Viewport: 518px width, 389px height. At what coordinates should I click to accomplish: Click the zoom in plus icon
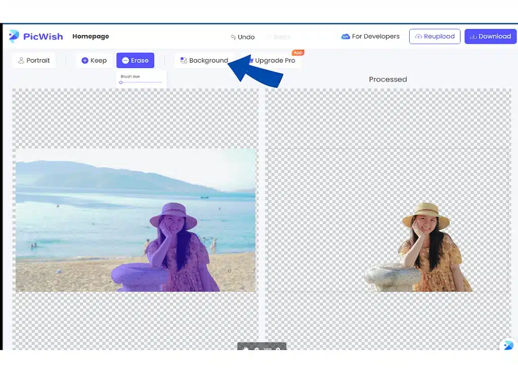pyautogui.click(x=278, y=349)
